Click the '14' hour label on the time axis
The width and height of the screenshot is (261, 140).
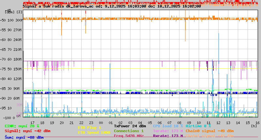click(238, 123)
